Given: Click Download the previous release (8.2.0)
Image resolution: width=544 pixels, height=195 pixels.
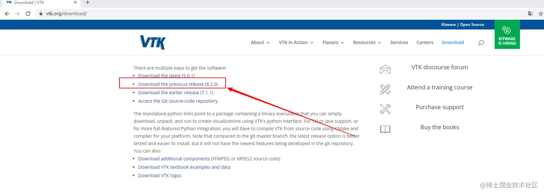Looking at the screenshot, I should [x=178, y=84].
